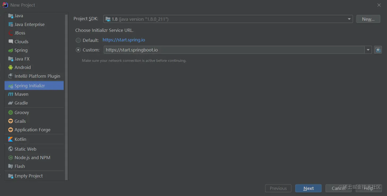Screen dimensions: 387x196
Task: Click the Application Forge icon
Action: click(x=11, y=130)
